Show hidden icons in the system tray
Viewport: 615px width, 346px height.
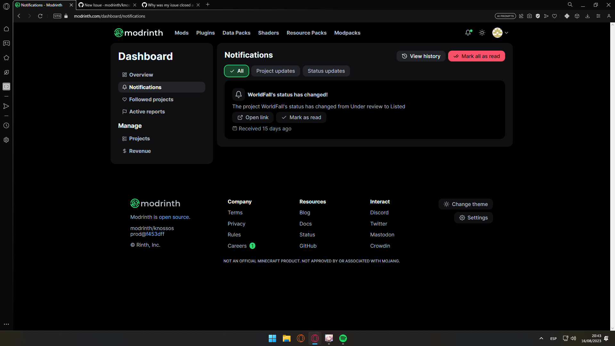click(x=541, y=338)
